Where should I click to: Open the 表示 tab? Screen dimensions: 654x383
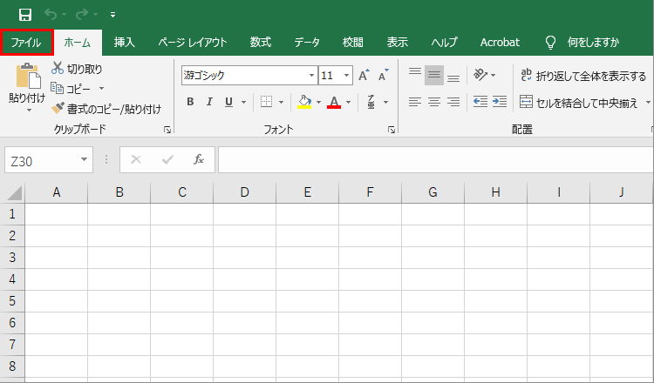pyautogui.click(x=397, y=42)
